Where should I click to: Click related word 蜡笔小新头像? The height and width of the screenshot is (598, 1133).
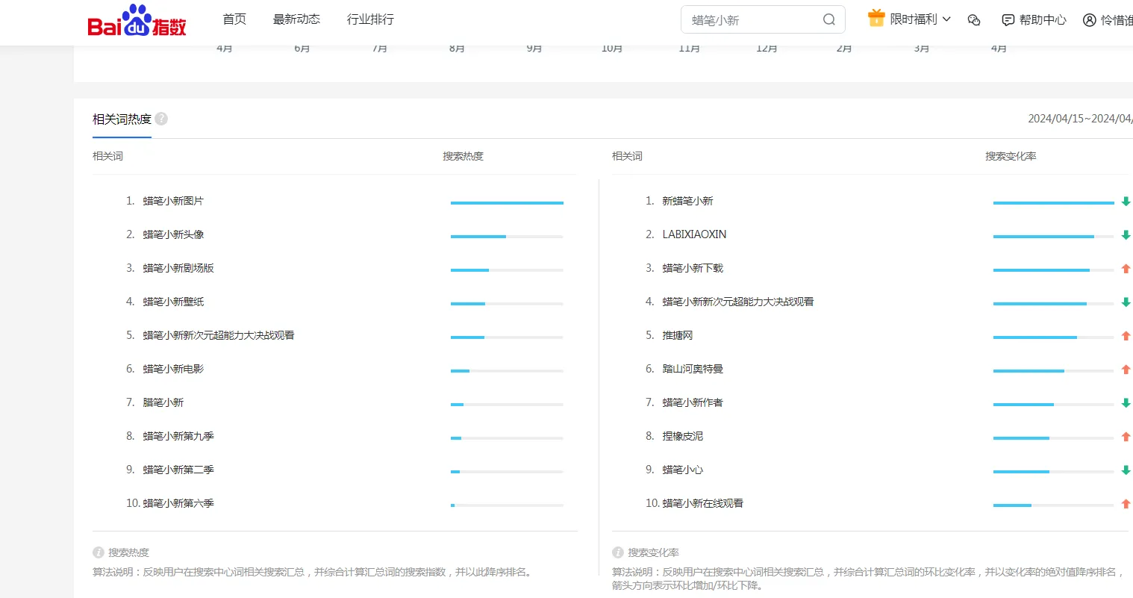(x=173, y=234)
